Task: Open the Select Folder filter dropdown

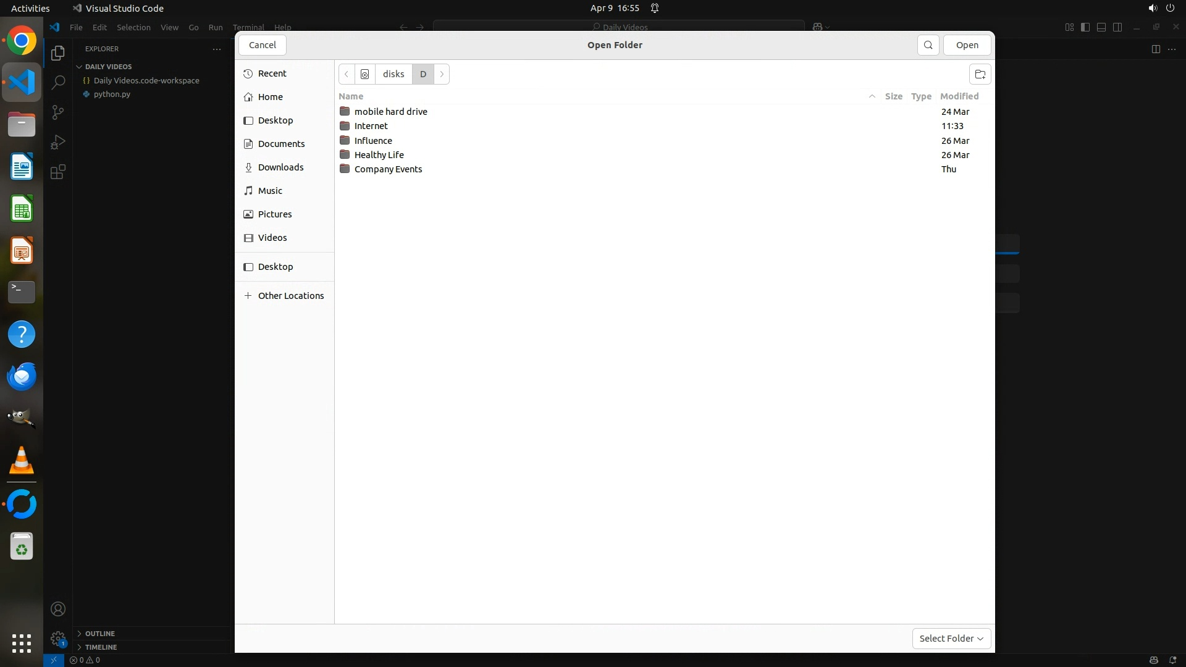Action: [951, 638]
